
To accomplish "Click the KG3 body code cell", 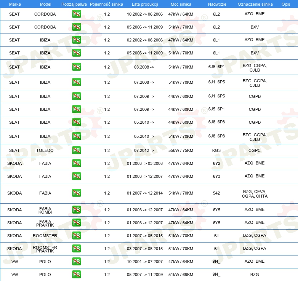I will [216, 150].
